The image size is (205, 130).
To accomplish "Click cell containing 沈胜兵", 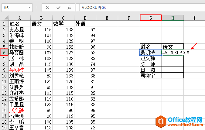I will click(20, 87).
